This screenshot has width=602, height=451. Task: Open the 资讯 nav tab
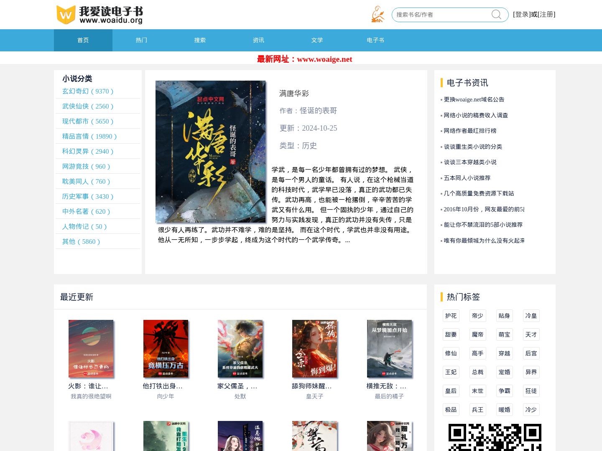(259, 40)
